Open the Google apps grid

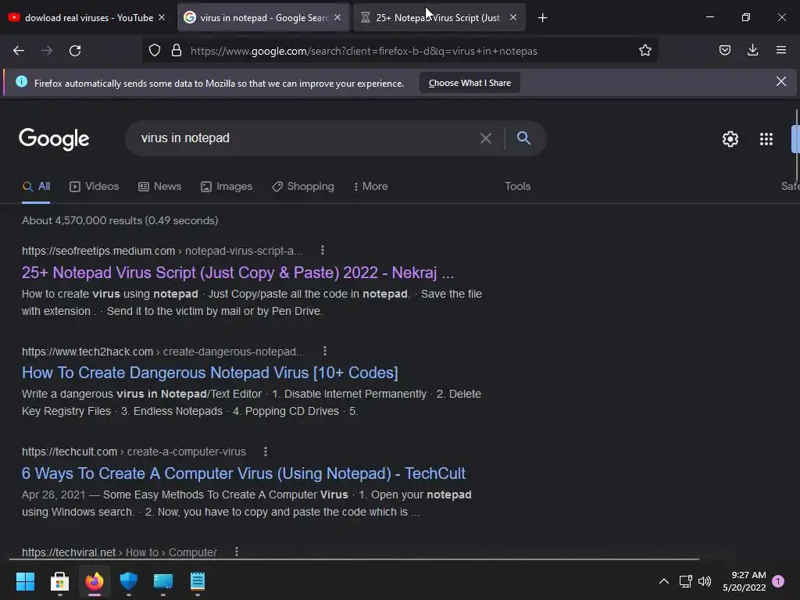pos(766,139)
